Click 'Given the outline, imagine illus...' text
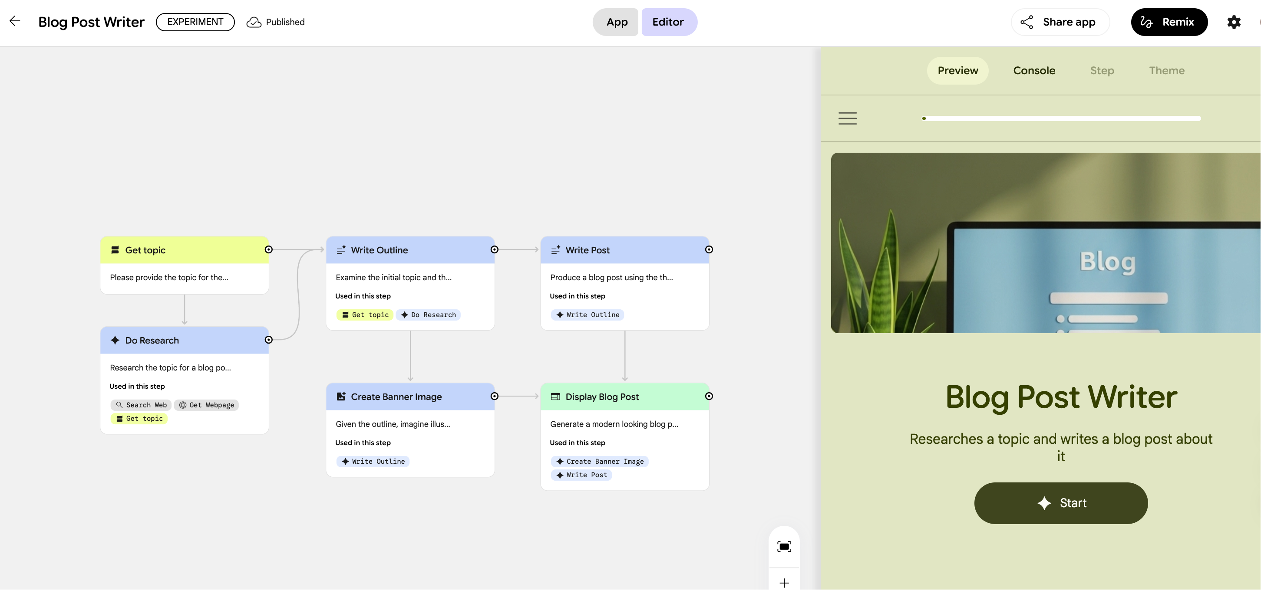 [393, 424]
